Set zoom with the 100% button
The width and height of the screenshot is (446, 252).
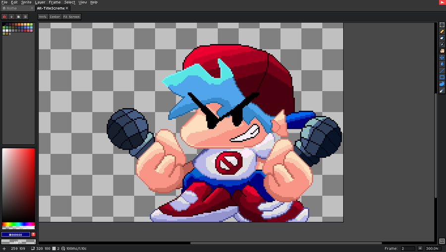(x=43, y=17)
